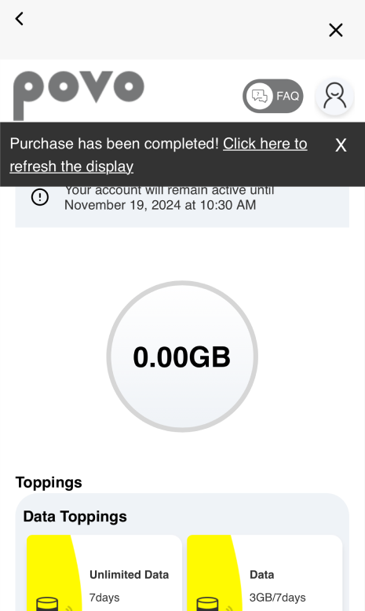Select the Toppings section heading
Viewport: 365px width, 611px height.
click(x=49, y=482)
